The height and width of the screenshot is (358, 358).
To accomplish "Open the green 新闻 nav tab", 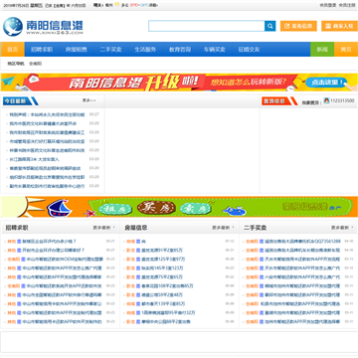I will coord(322,50).
